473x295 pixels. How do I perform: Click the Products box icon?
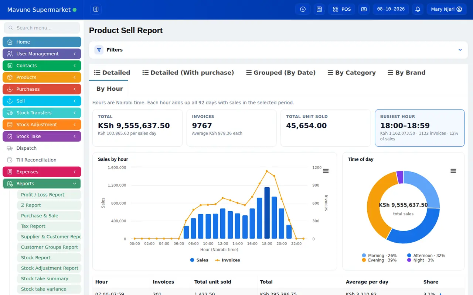[10, 77]
